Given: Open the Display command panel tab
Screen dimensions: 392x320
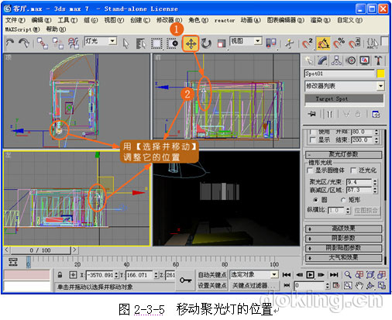Looking at the screenshot, I should click(365, 60).
